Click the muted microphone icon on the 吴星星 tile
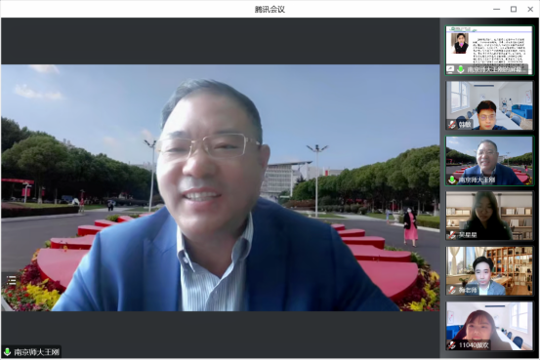This screenshot has height=360, width=540. pyautogui.click(x=452, y=235)
